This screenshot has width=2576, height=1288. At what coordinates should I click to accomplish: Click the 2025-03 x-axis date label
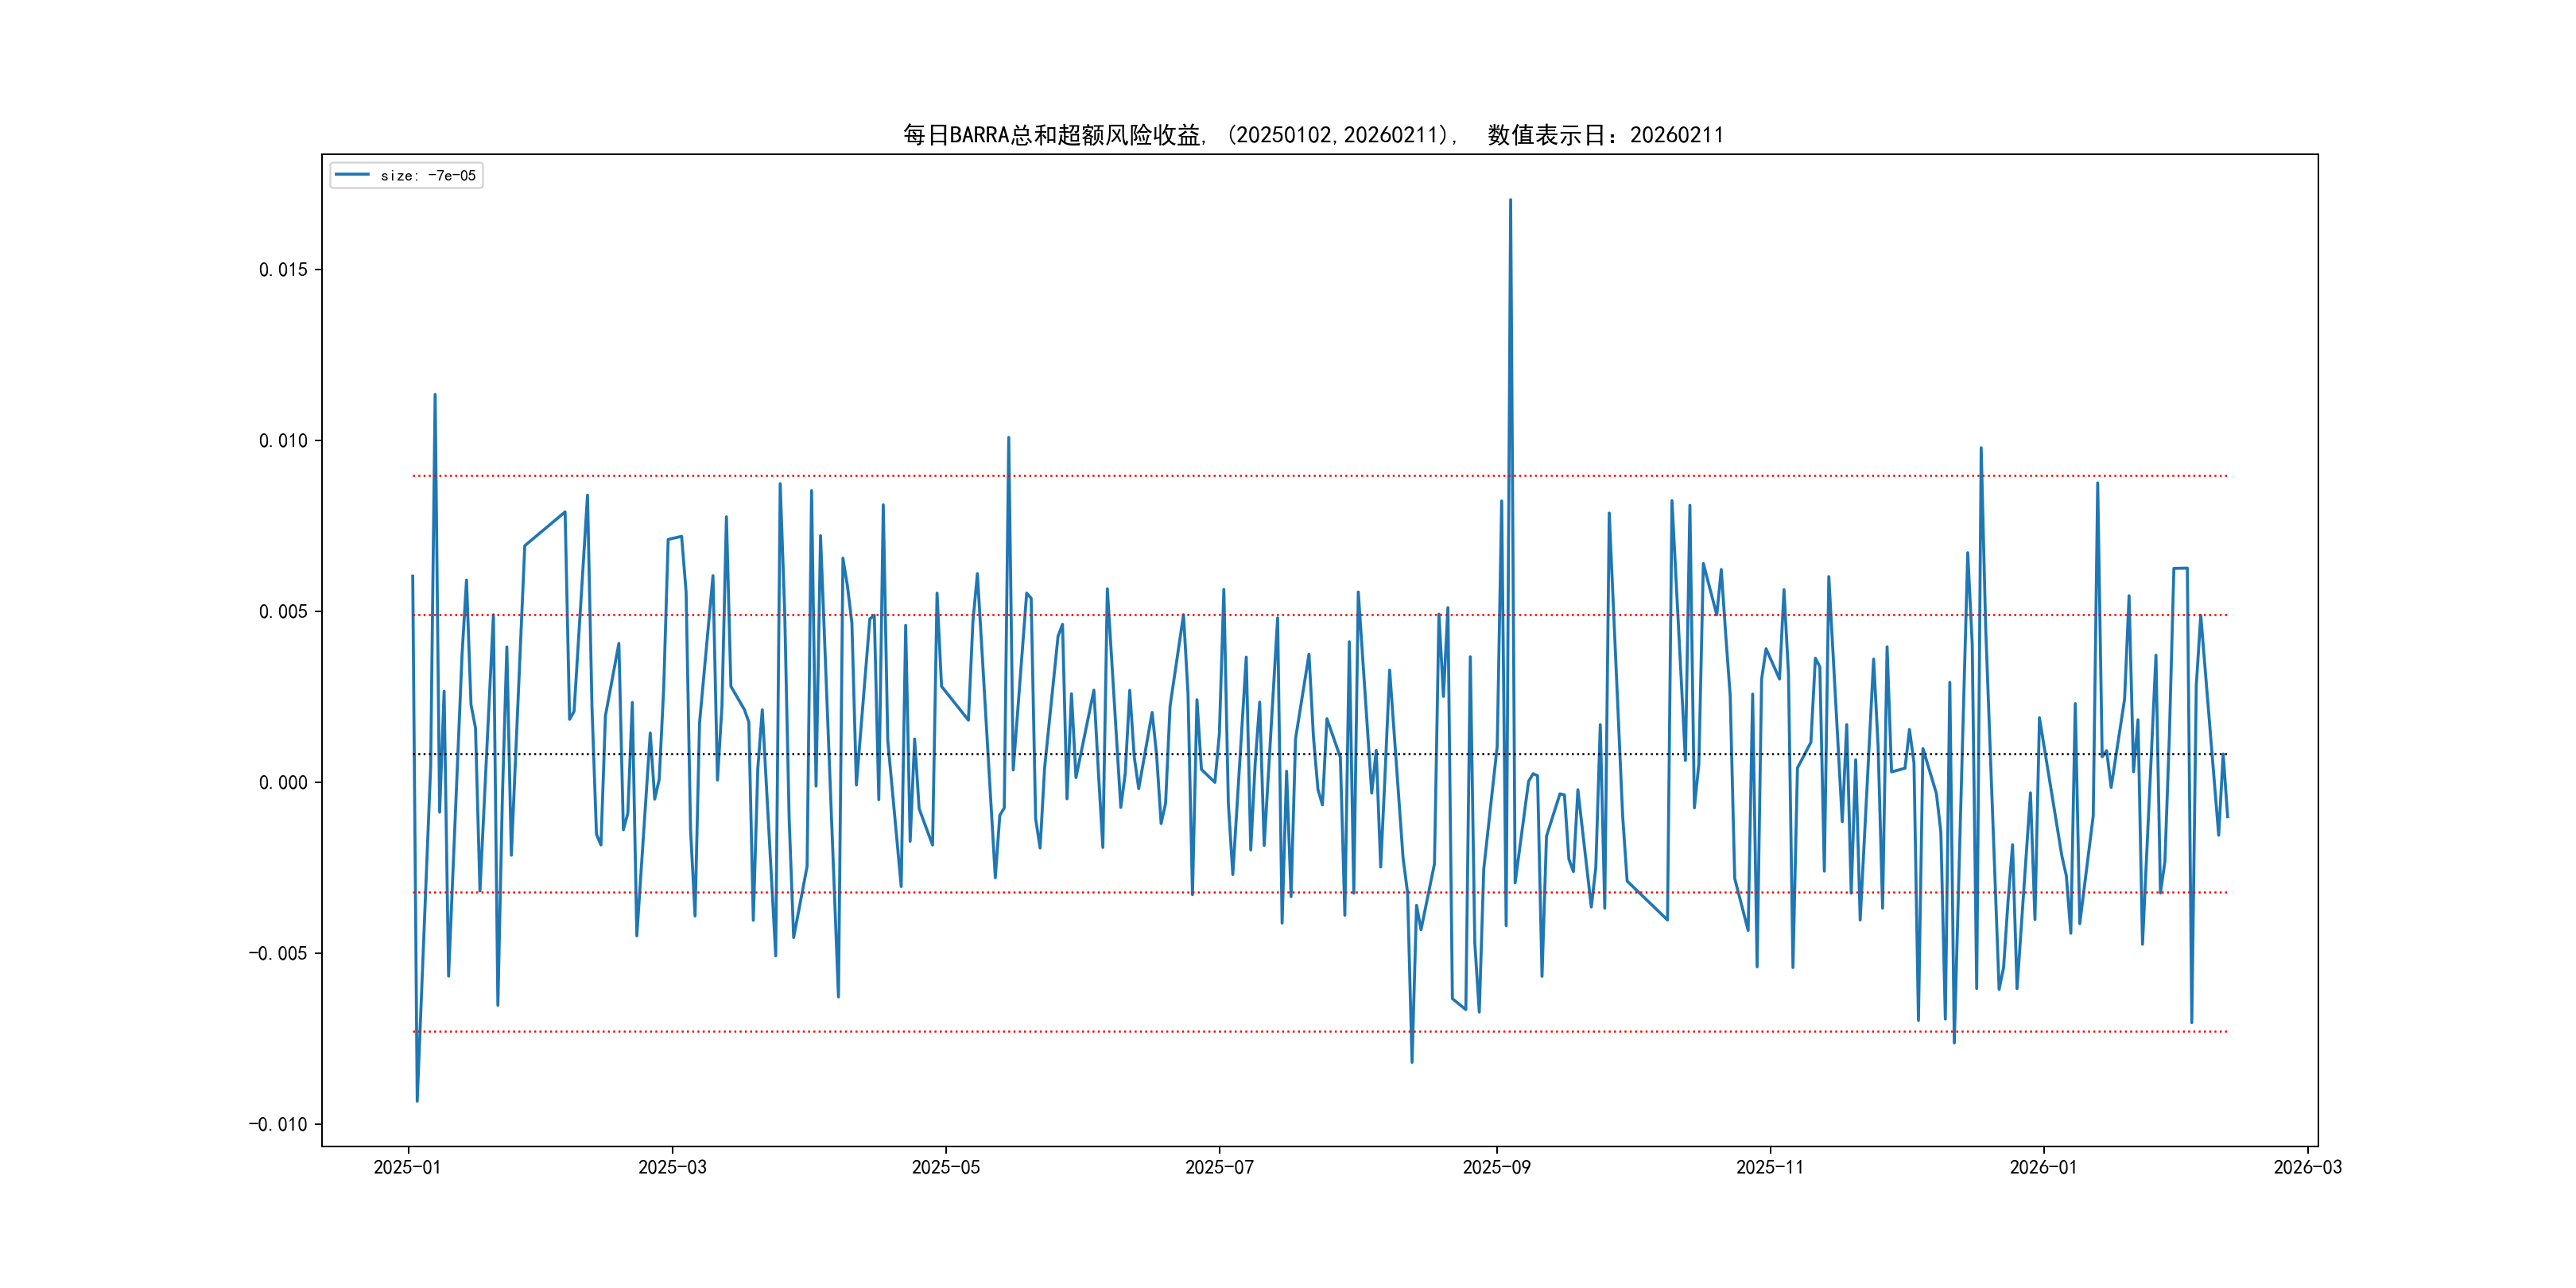[672, 1168]
